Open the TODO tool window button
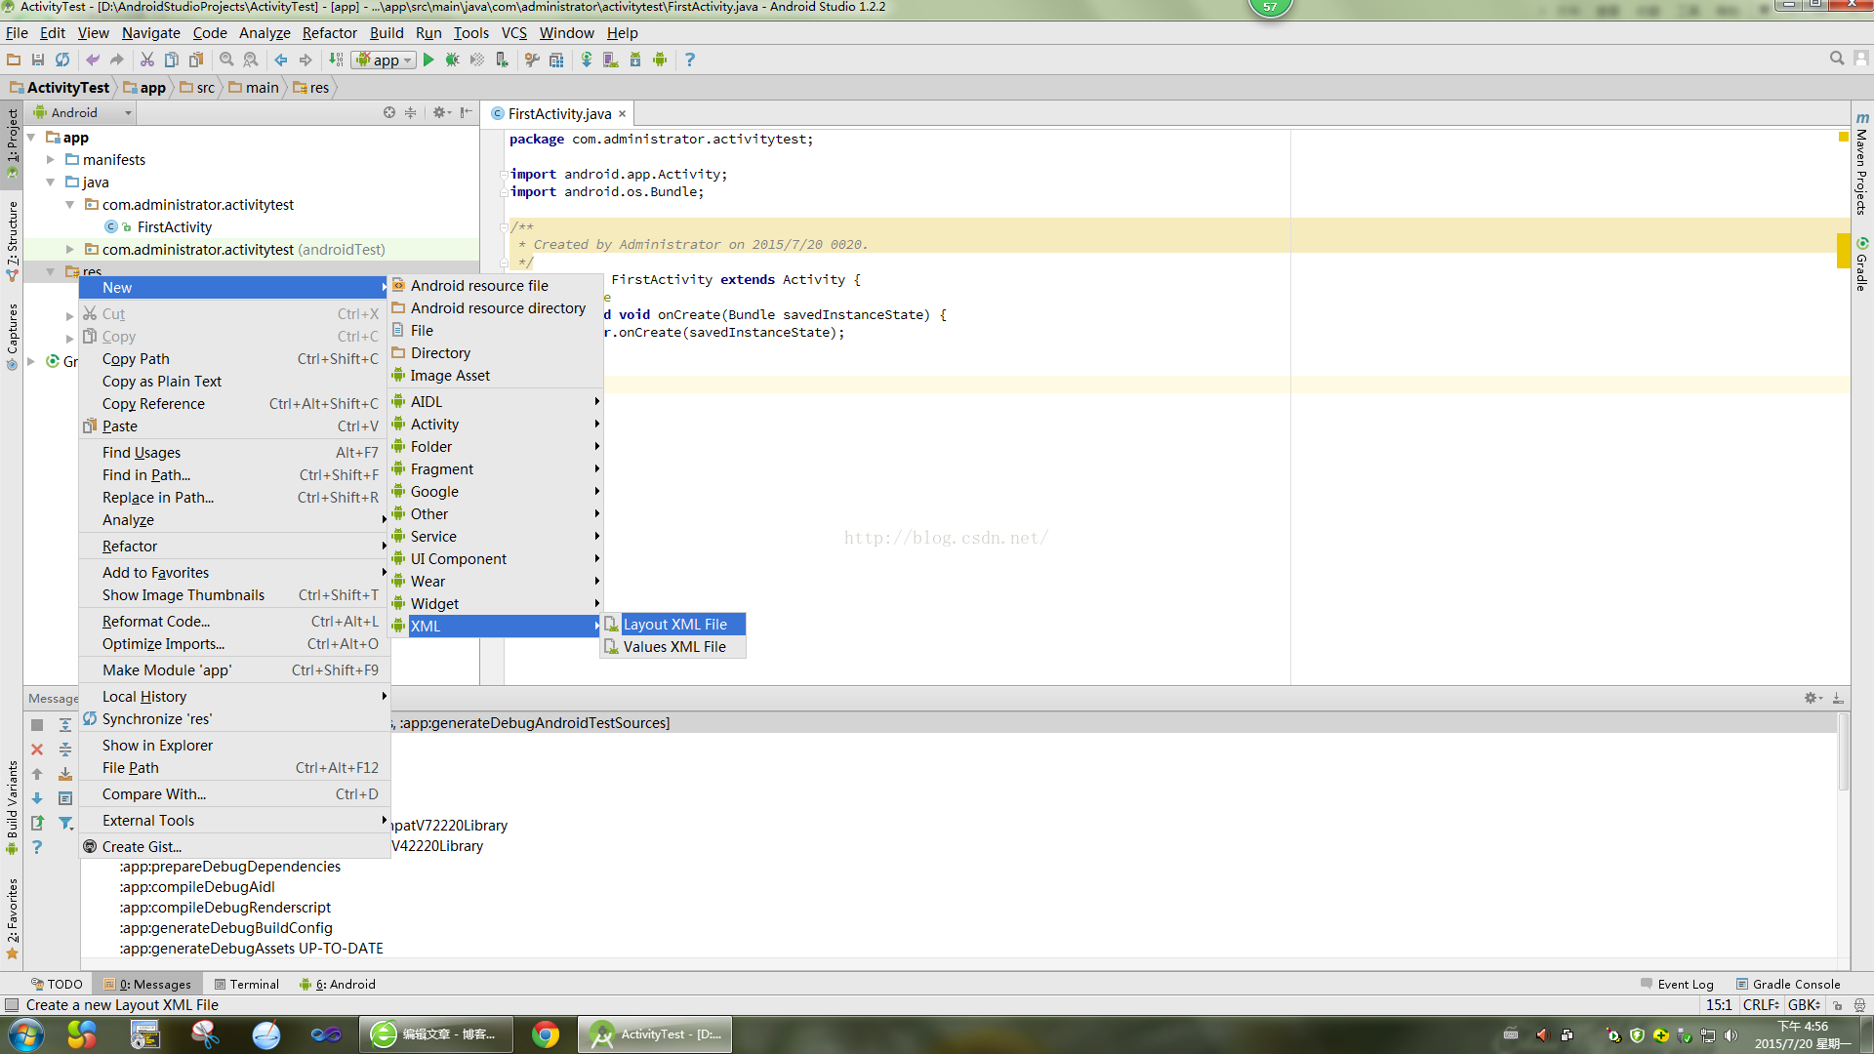Viewport: 1874px width, 1054px height. pyautogui.click(x=57, y=984)
